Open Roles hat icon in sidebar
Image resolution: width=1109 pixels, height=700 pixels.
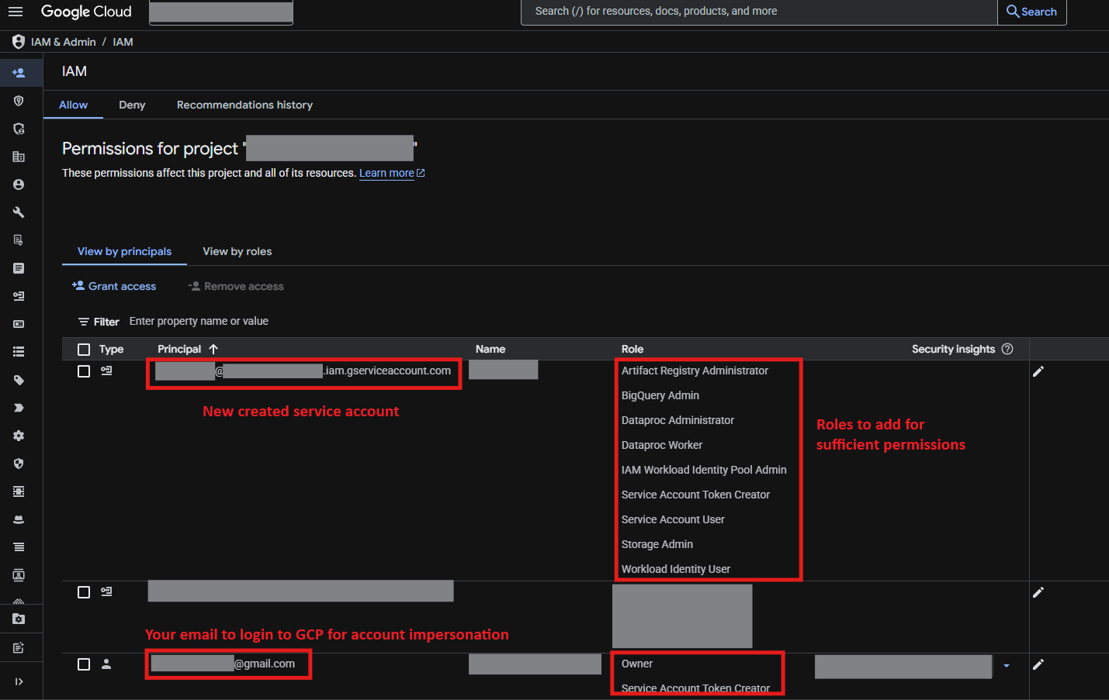[19, 519]
